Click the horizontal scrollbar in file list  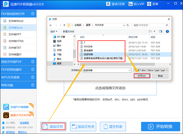pyautogui.click(x=117, y=64)
